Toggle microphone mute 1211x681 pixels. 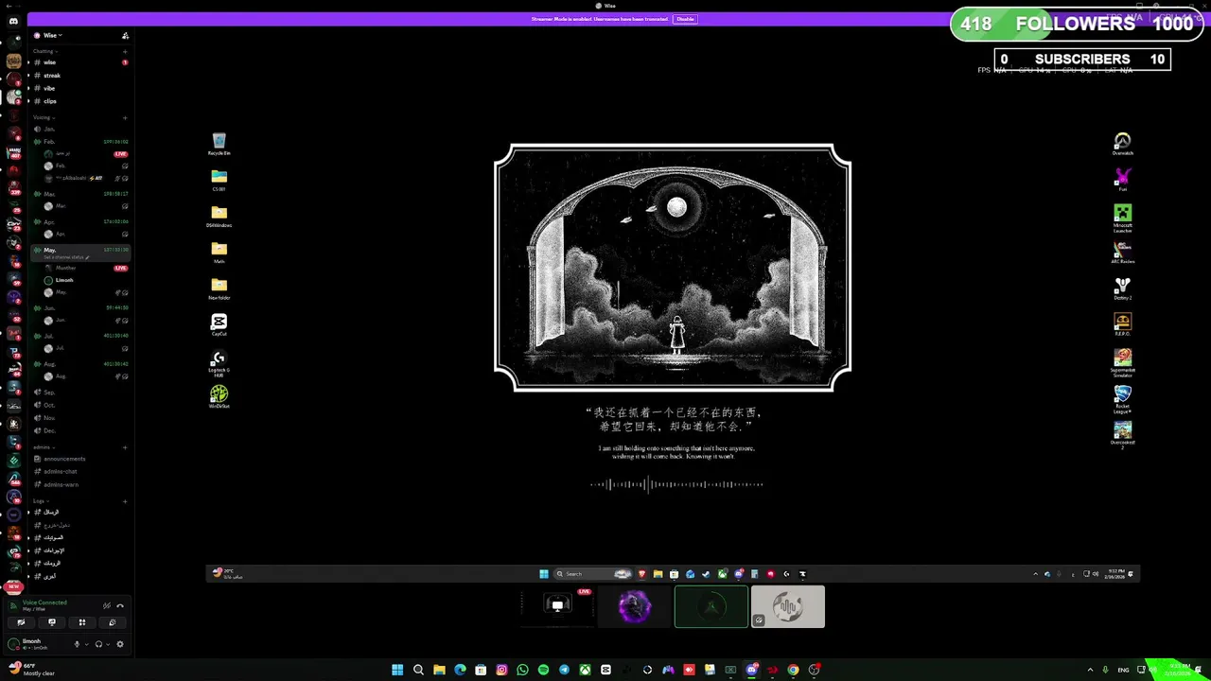[x=77, y=644]
